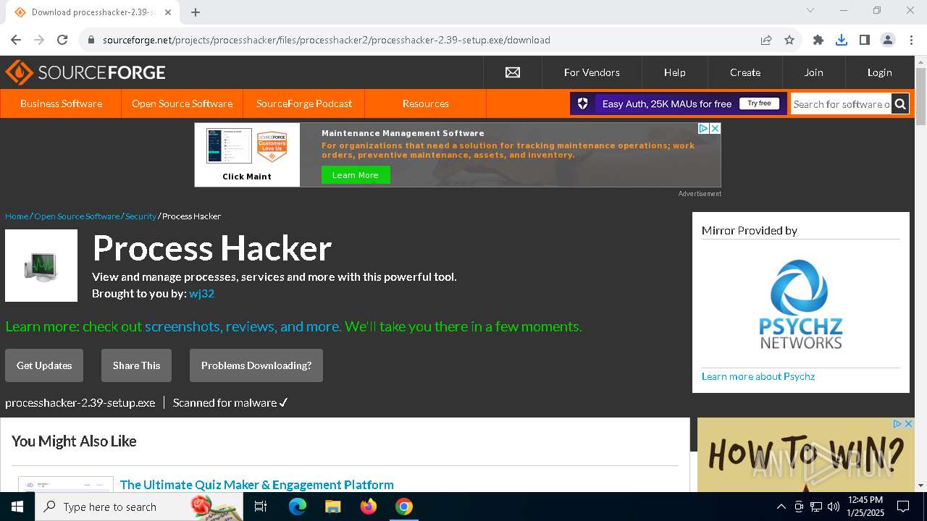The image size is (927, 521).
Task: Click Problems Downloading? button
Action: [256, 365]
